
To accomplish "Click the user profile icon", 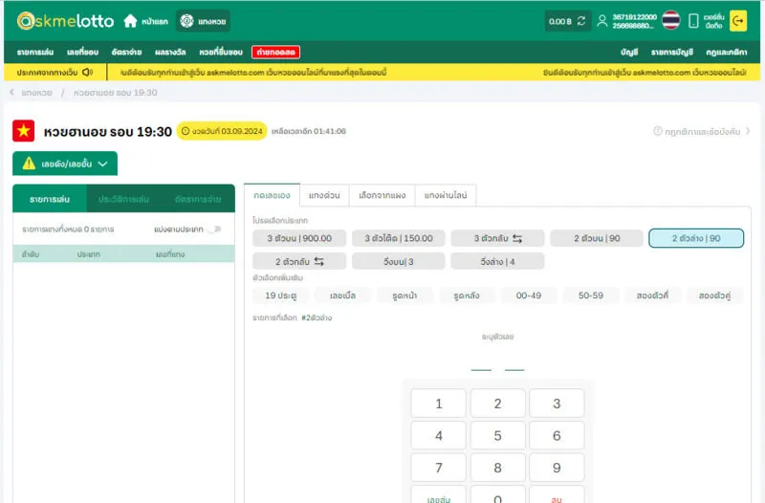I will click(x=601, y=21).
